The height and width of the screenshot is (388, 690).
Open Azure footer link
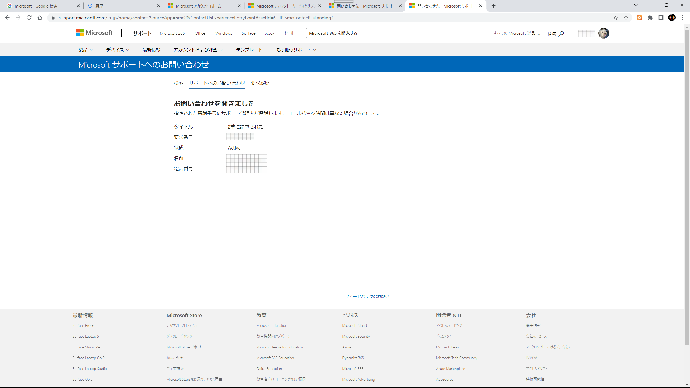(346, 347)
